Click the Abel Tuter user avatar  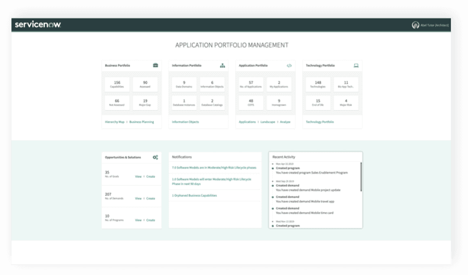click(x=415, y=25)
